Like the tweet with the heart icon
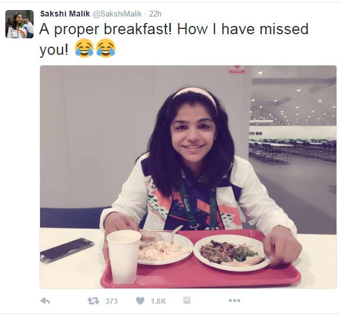This screenshot has height=315, width=340. tap(140, 301)
